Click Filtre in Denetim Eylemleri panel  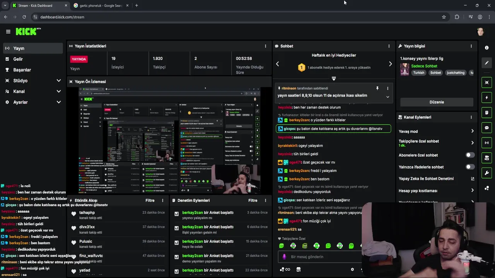click(253, 200)
